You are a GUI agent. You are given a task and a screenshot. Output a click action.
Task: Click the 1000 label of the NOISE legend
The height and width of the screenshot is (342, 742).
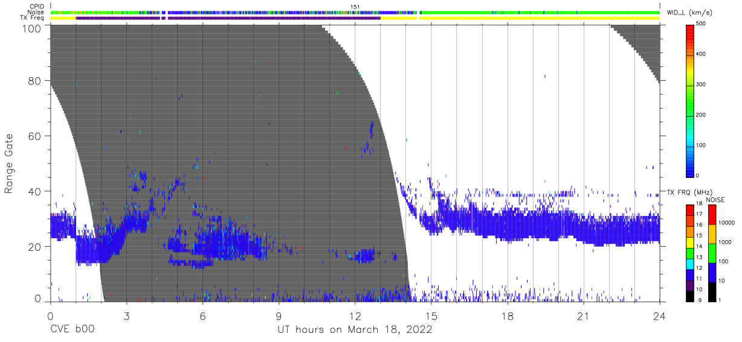[x=724, y=242]
